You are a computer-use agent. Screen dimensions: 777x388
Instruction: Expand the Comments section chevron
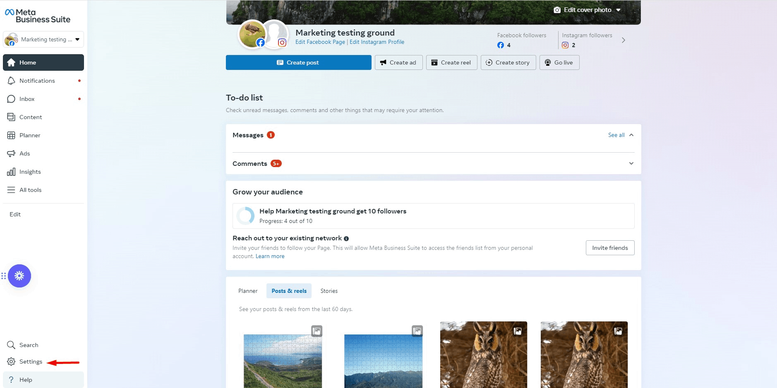631,163
